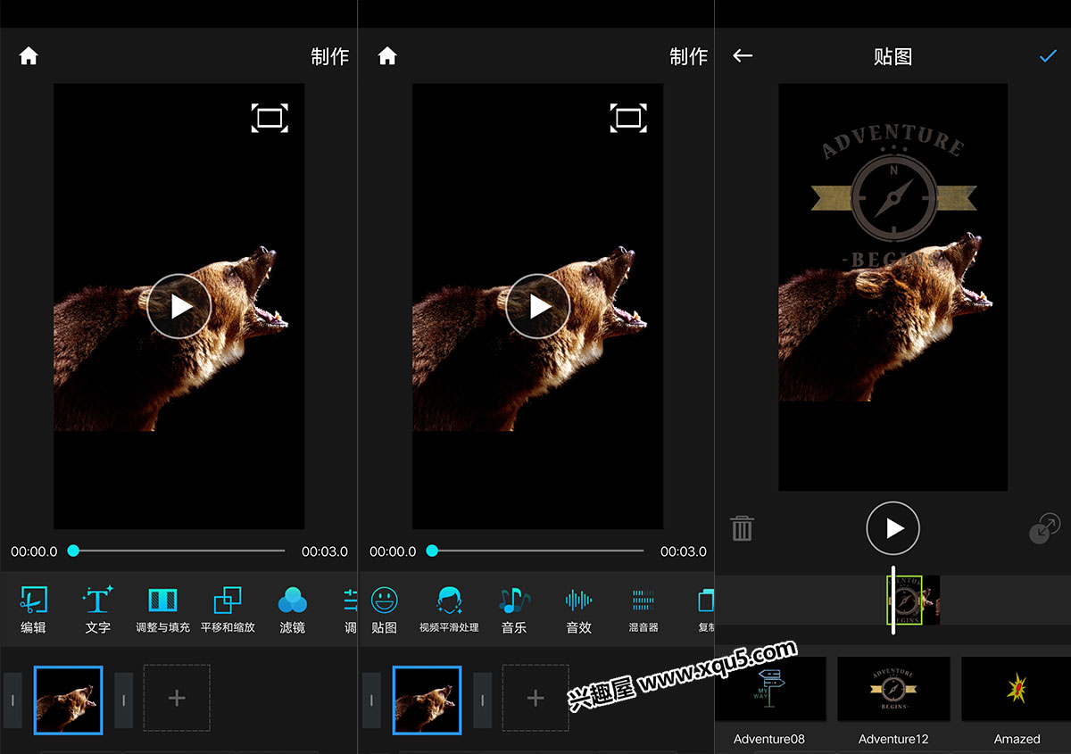Open the 编辑 edit tool

click(x=33, y=609)
